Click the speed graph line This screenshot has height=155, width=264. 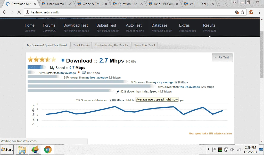pos(135,110)
